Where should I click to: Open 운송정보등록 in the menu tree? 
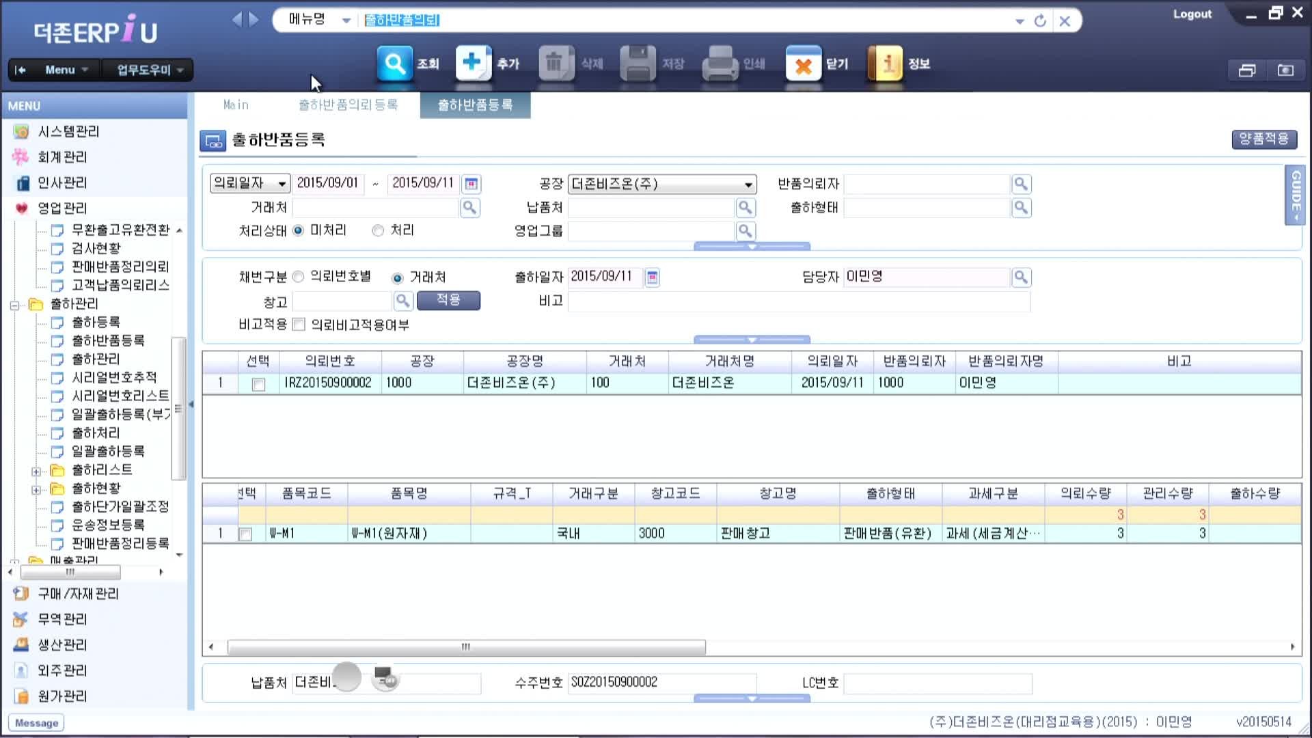[108, 525]
